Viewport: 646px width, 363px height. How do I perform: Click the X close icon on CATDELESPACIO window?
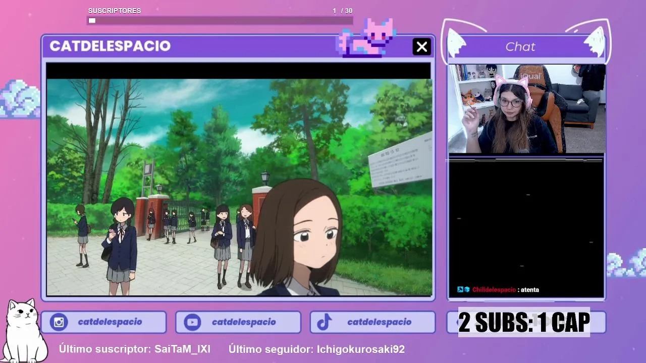pyautogui.click(x=422, y=47)
